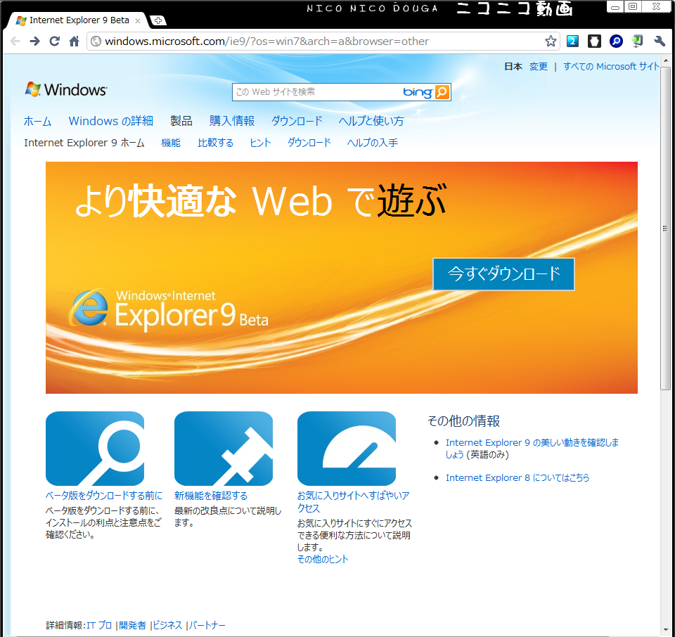Click the pushpin tile image

pyautogui.click(x=224, y=449)
